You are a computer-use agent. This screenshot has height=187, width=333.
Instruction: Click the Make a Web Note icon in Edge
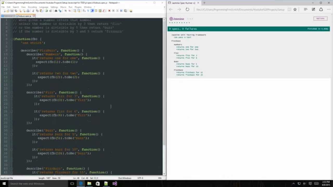[313, 9]
